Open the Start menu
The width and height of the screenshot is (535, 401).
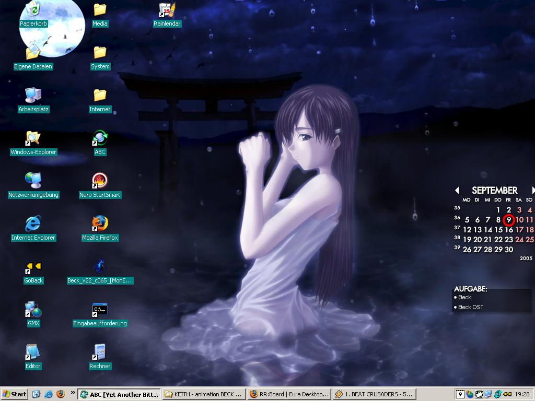[x=14, y=394]
